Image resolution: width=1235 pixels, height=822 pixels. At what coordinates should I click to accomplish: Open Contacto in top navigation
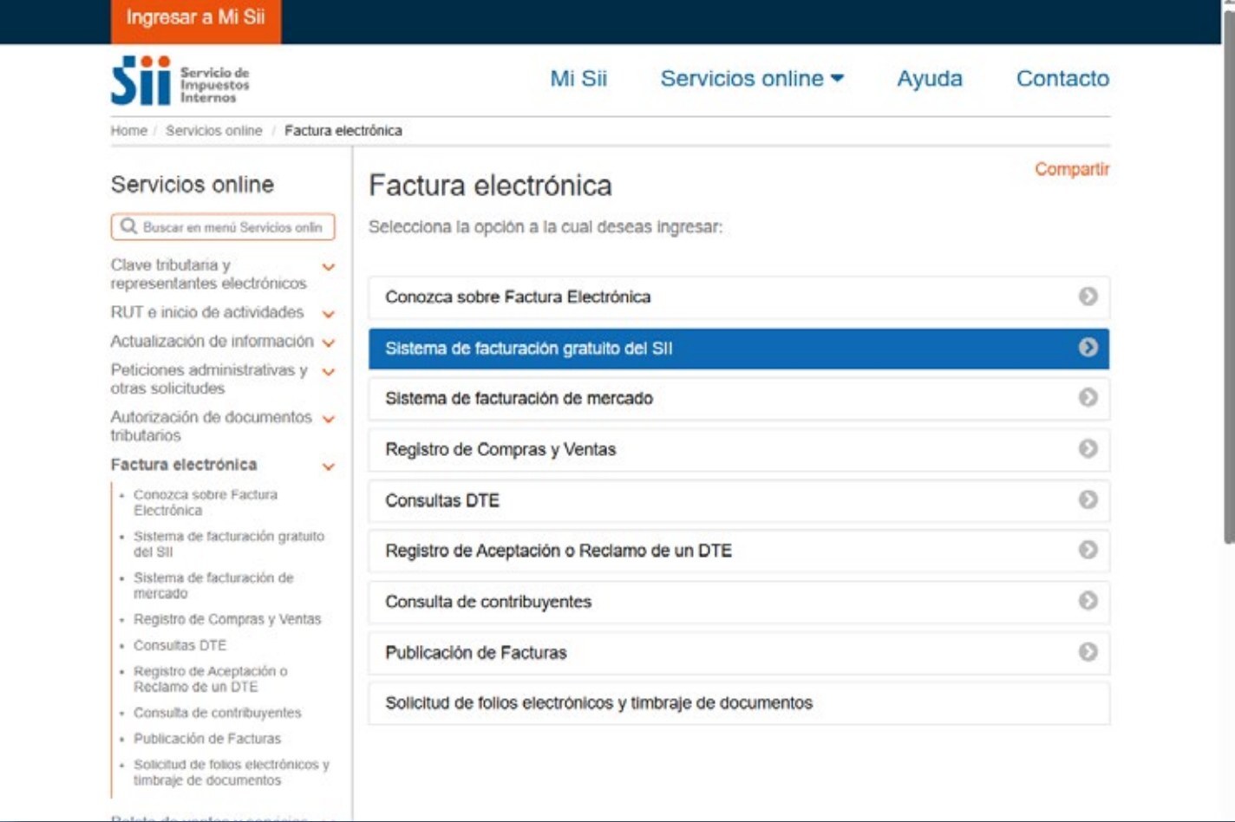pyautogui.click(x=1062, y=78)
